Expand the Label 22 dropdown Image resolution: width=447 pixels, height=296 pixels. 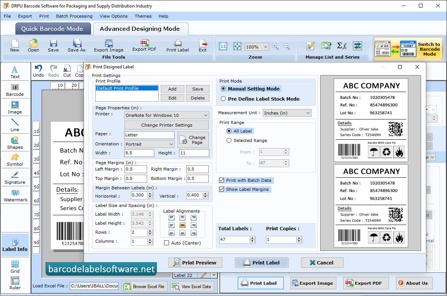tap(214, 275)
